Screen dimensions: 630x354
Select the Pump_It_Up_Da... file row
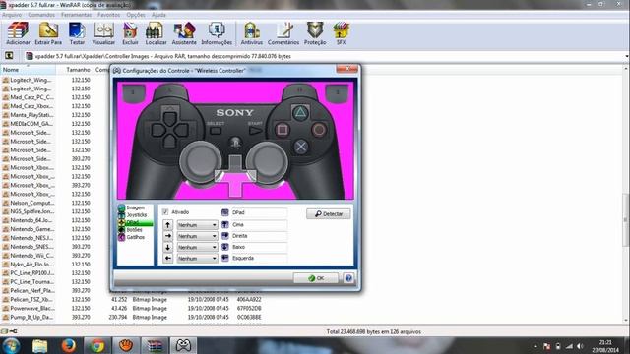[29, 317]
